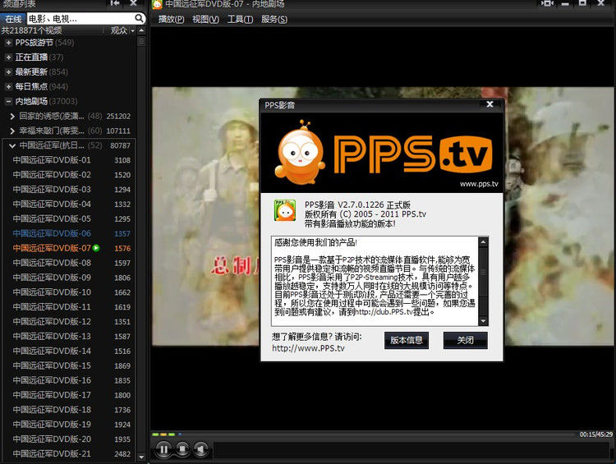This screenshot has width=616, height=464.
Task: Open the 观众 sort dropdown
Action: (122, 30)
